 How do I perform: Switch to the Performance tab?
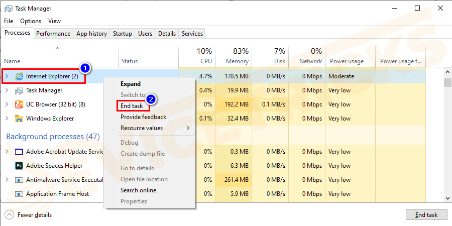click(53, 34)
